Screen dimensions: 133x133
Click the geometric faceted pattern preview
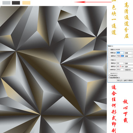[53, 69]
